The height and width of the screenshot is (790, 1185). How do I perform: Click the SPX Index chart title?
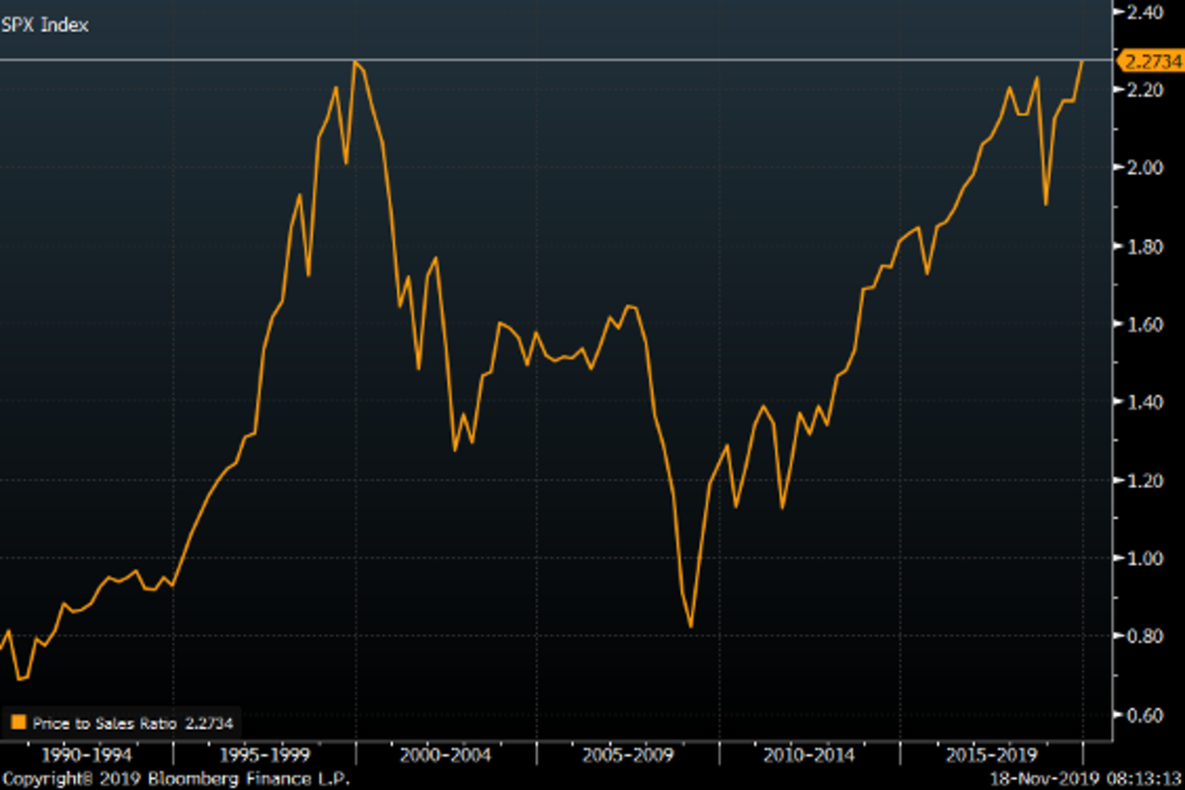pyautogui.click(x=44, y=26)
